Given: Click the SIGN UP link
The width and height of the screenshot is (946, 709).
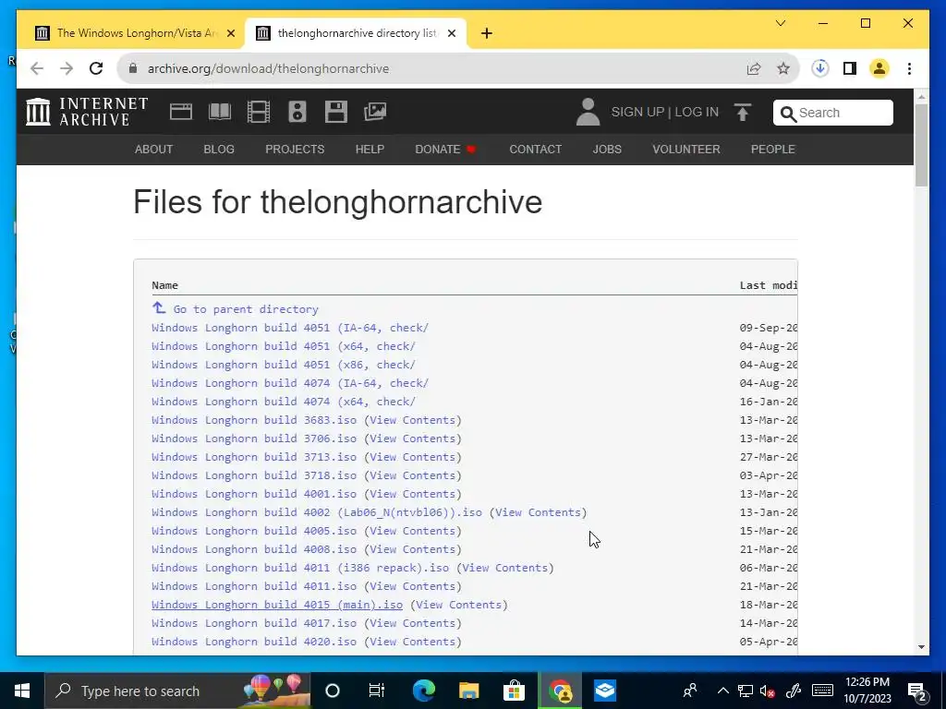Looking at the screenshot, I should pyautogui.click(x=637, y=112).
